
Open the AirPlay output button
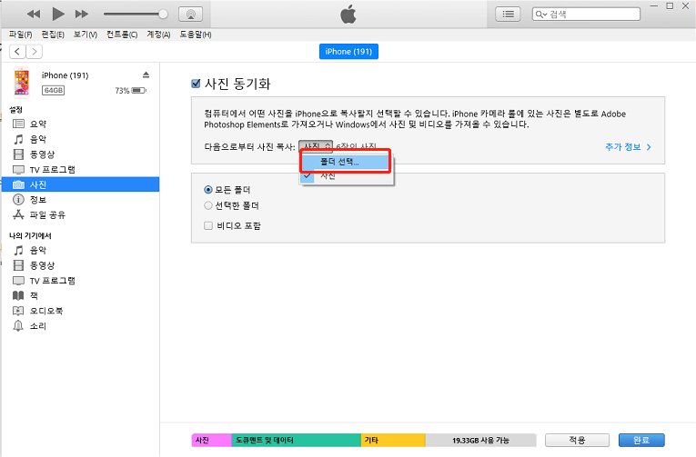[x=191, y=15]
